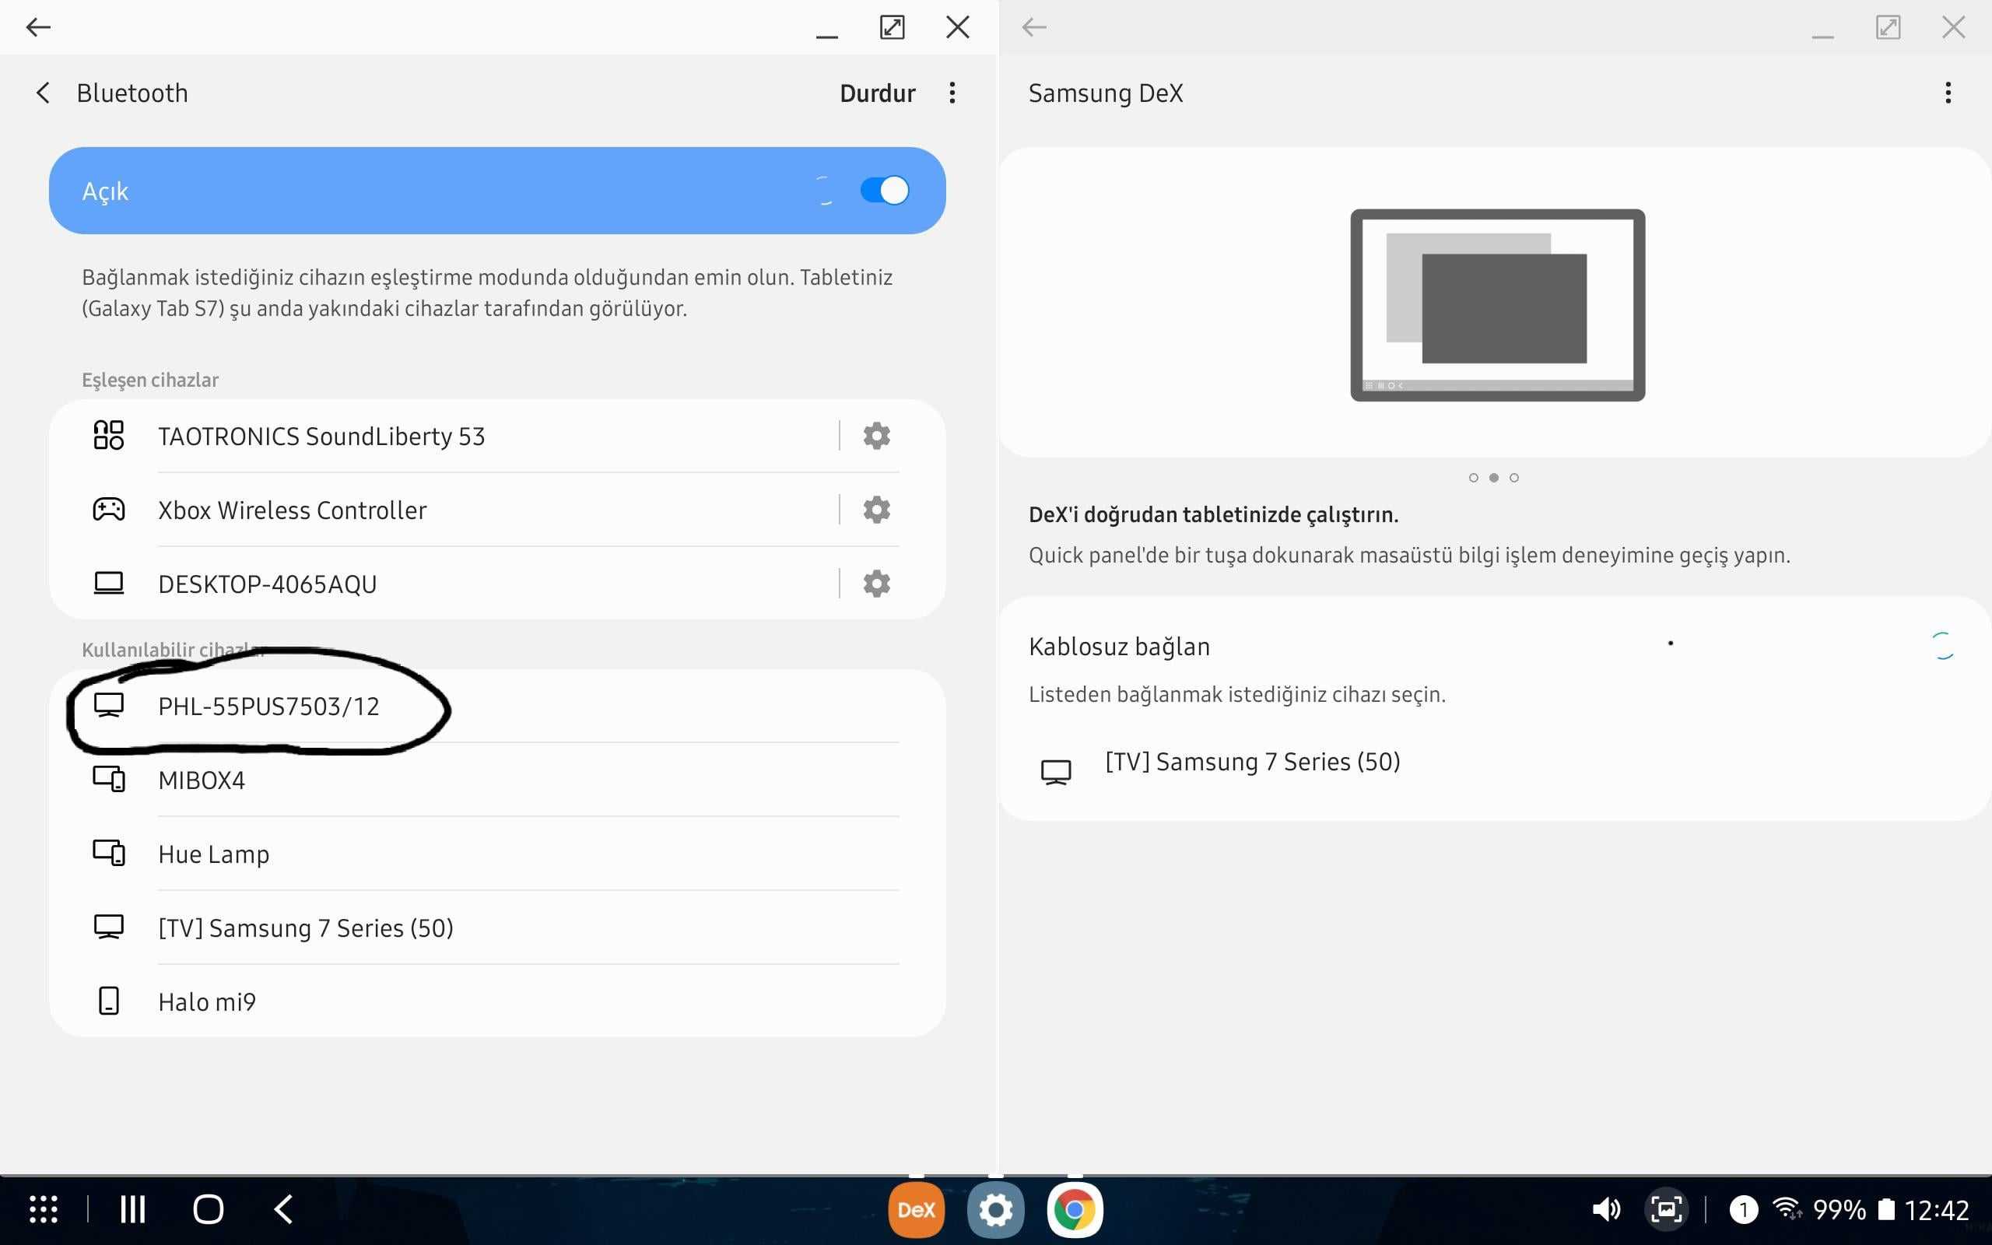Screen dimensions: 1992x1245
Task: Click the device icon beside MIBOX4
Action: click(x=109, y=779)
